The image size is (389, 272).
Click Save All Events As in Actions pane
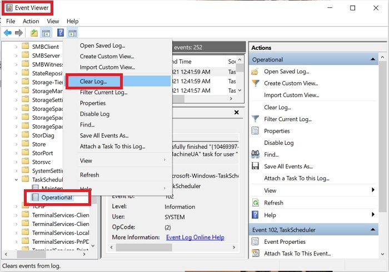point(288,166)
